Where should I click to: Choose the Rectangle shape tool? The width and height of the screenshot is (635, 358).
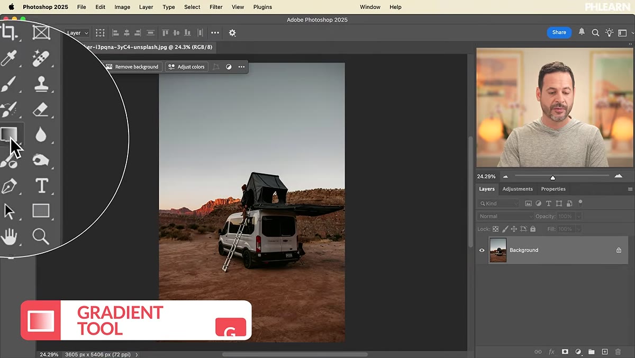tap(41, 211)
